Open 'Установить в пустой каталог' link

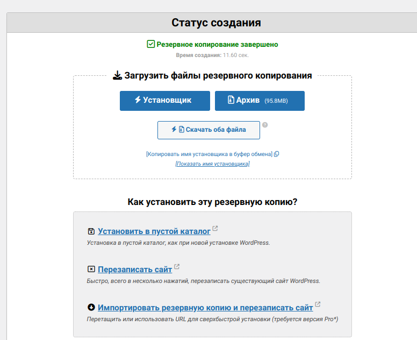point(154,231)
